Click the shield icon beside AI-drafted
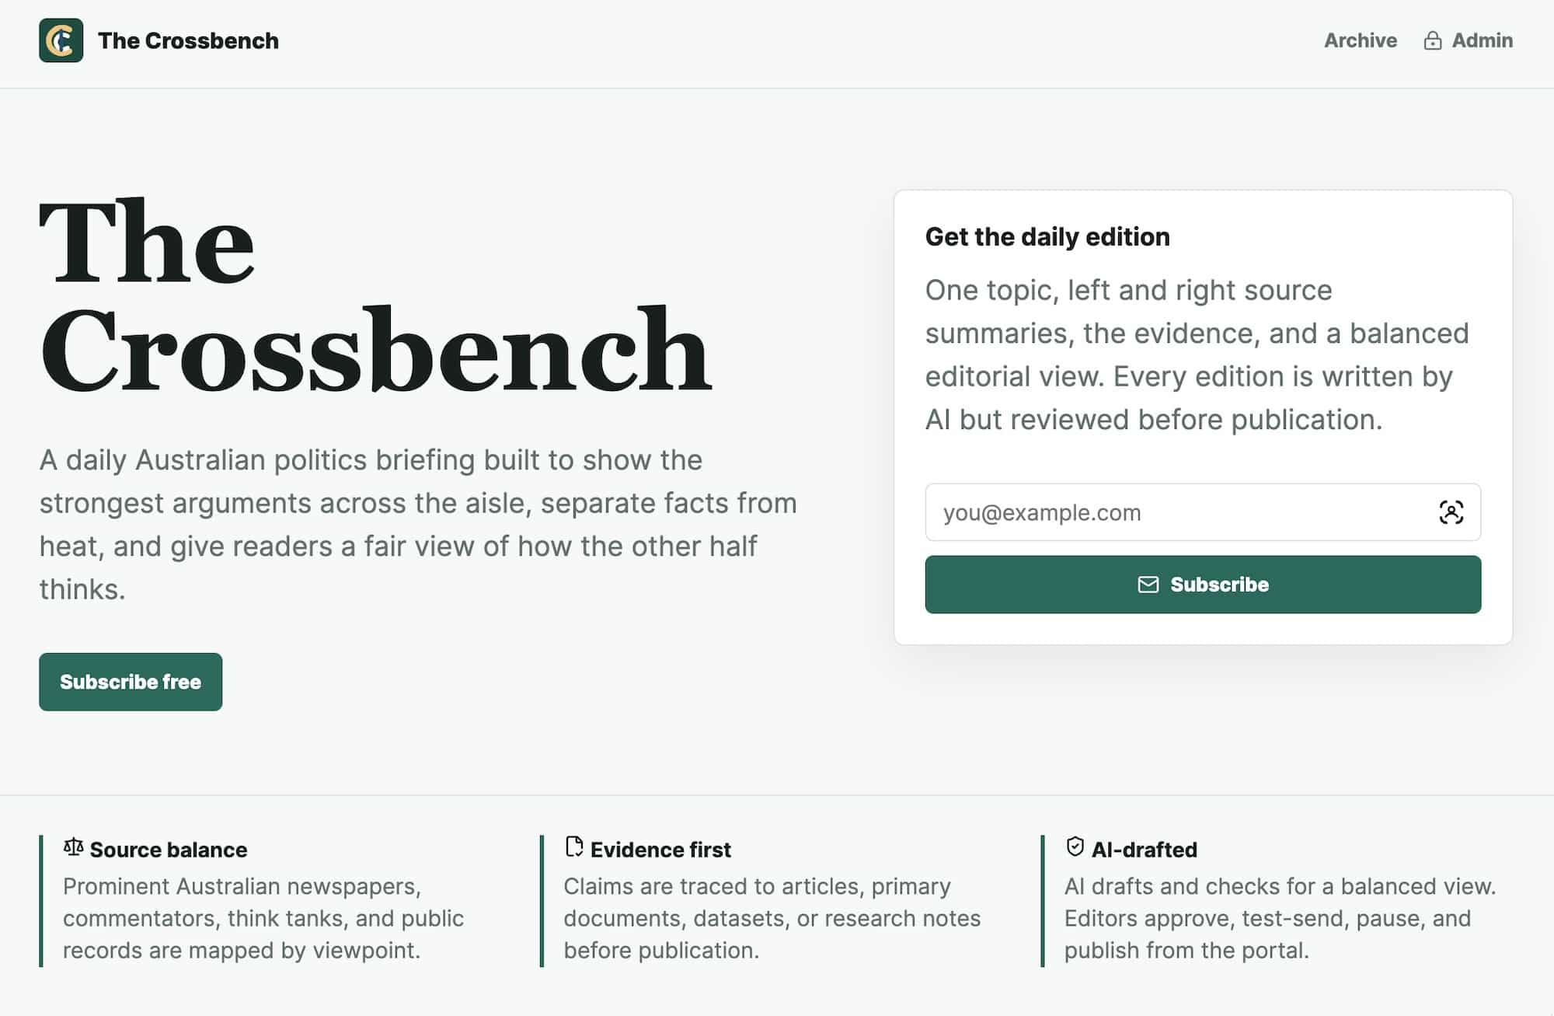Screen dimensions: 1554x1016 pos(1075,847)
